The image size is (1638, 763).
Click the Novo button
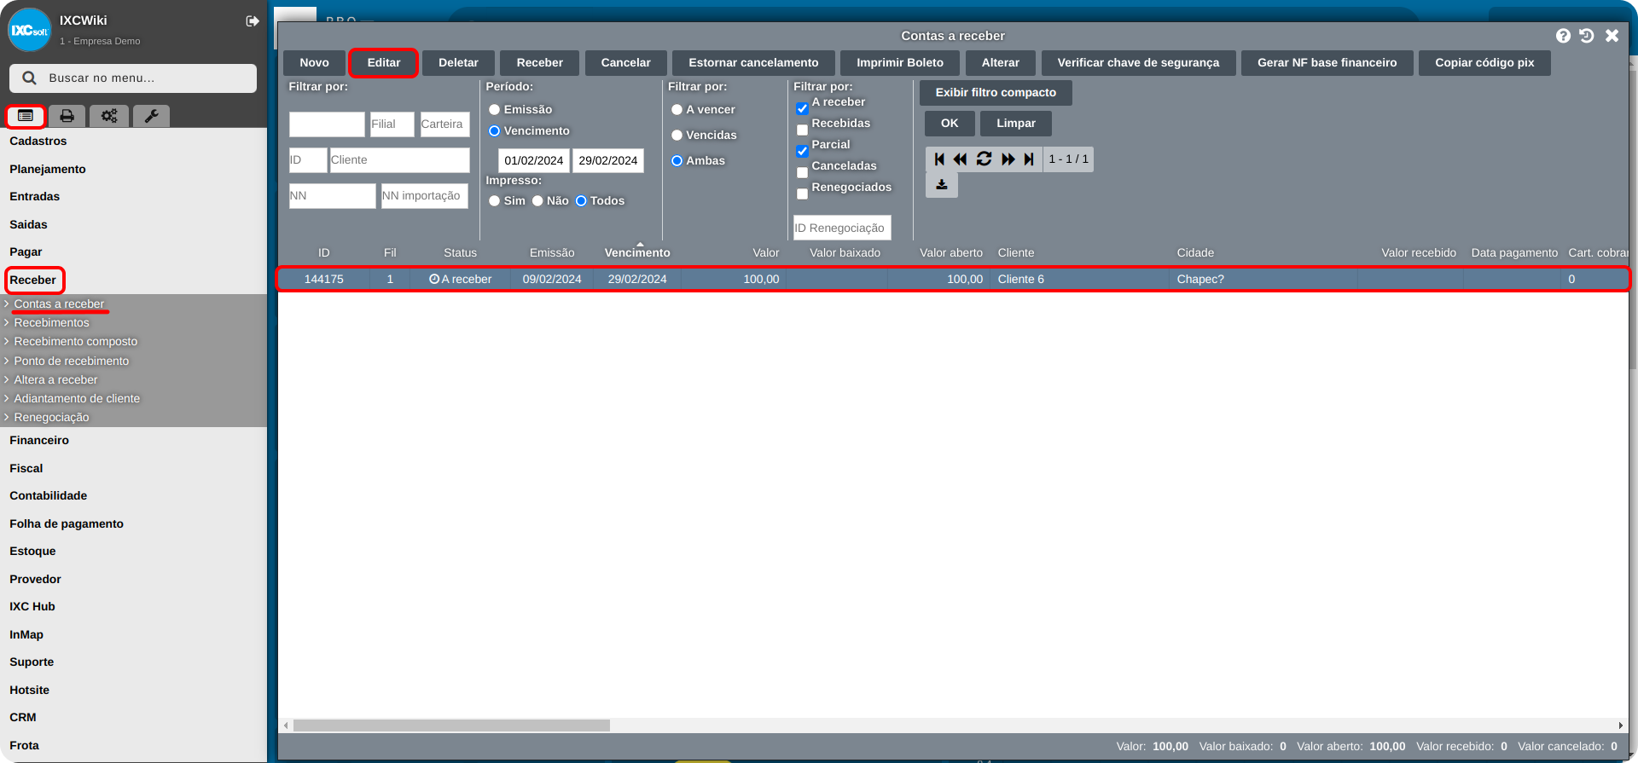pos(314,63)
